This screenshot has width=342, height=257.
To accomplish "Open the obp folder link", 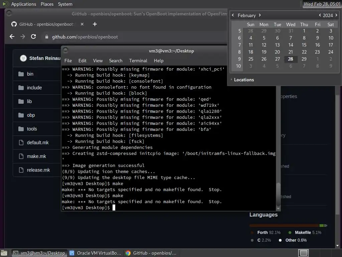I will click(x=31, y=115).
